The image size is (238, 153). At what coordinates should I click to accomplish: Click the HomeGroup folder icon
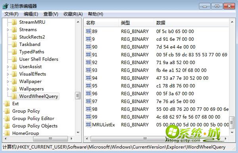tap(7, 133)
